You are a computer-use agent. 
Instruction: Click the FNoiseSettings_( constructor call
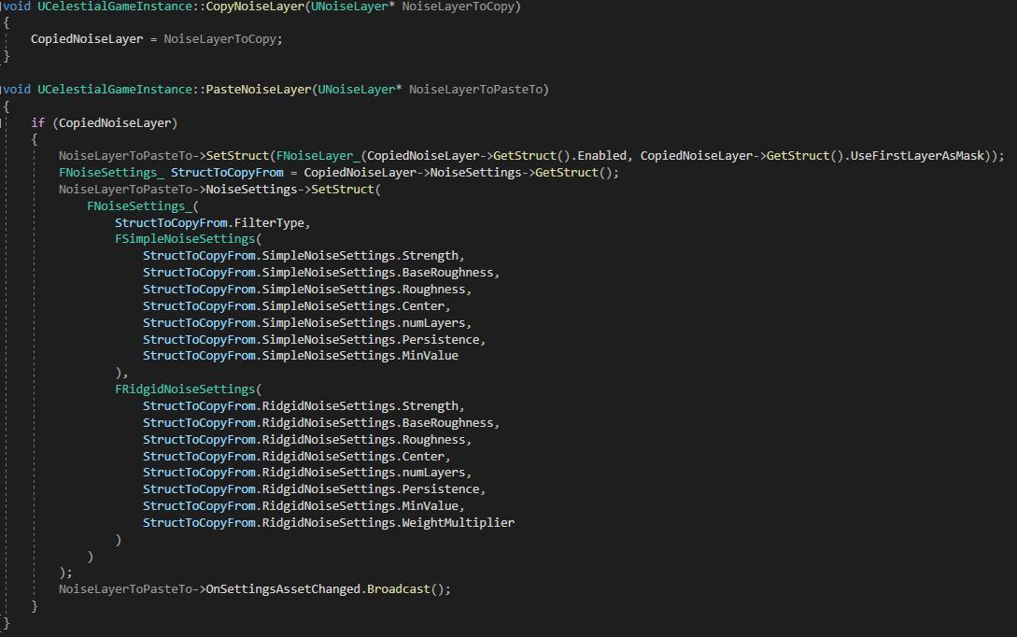pyautogui.click(x=143, y=206)
